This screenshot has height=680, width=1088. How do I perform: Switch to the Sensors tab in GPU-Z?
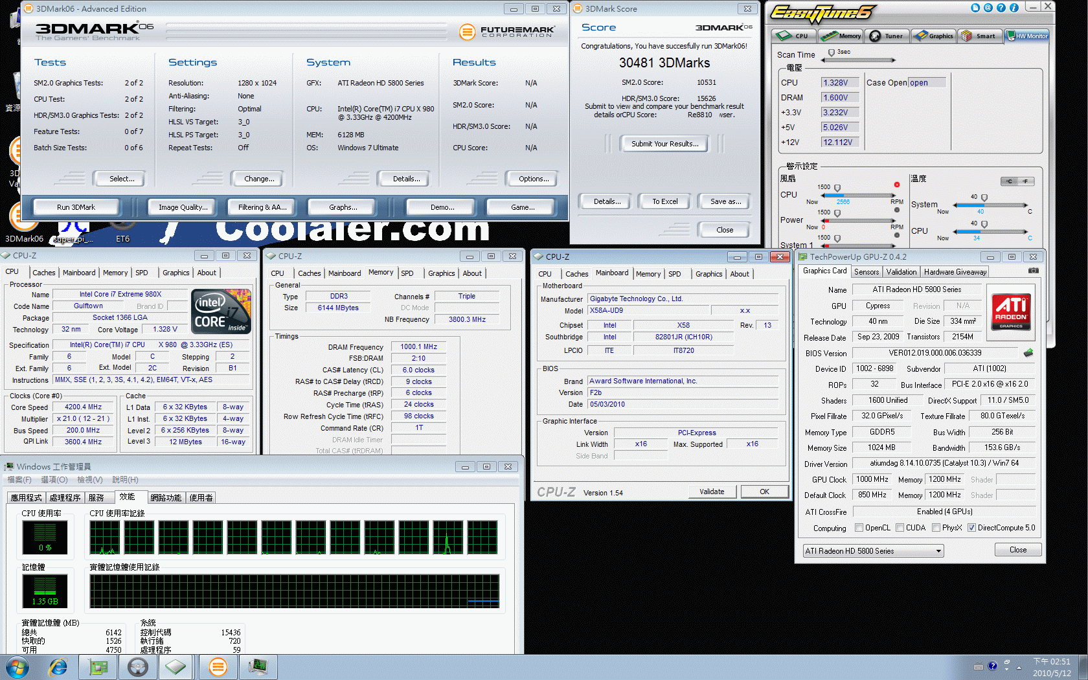pos(867,272)
